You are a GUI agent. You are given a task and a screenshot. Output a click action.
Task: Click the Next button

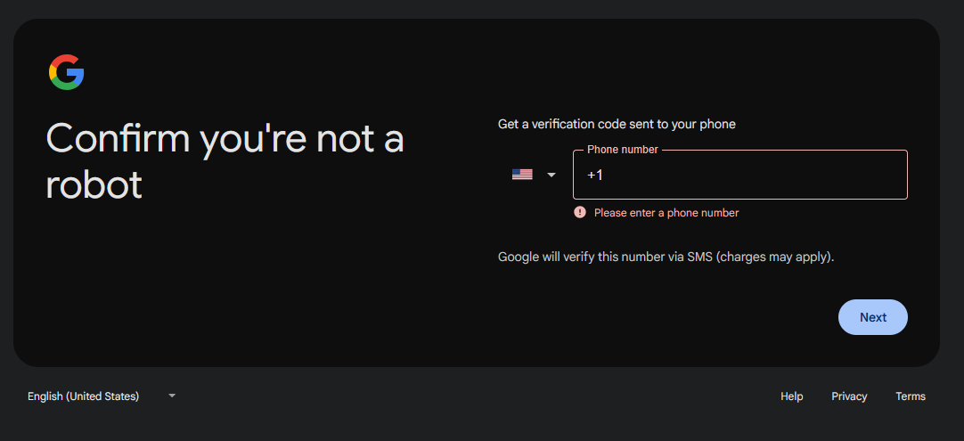[872, 317]
